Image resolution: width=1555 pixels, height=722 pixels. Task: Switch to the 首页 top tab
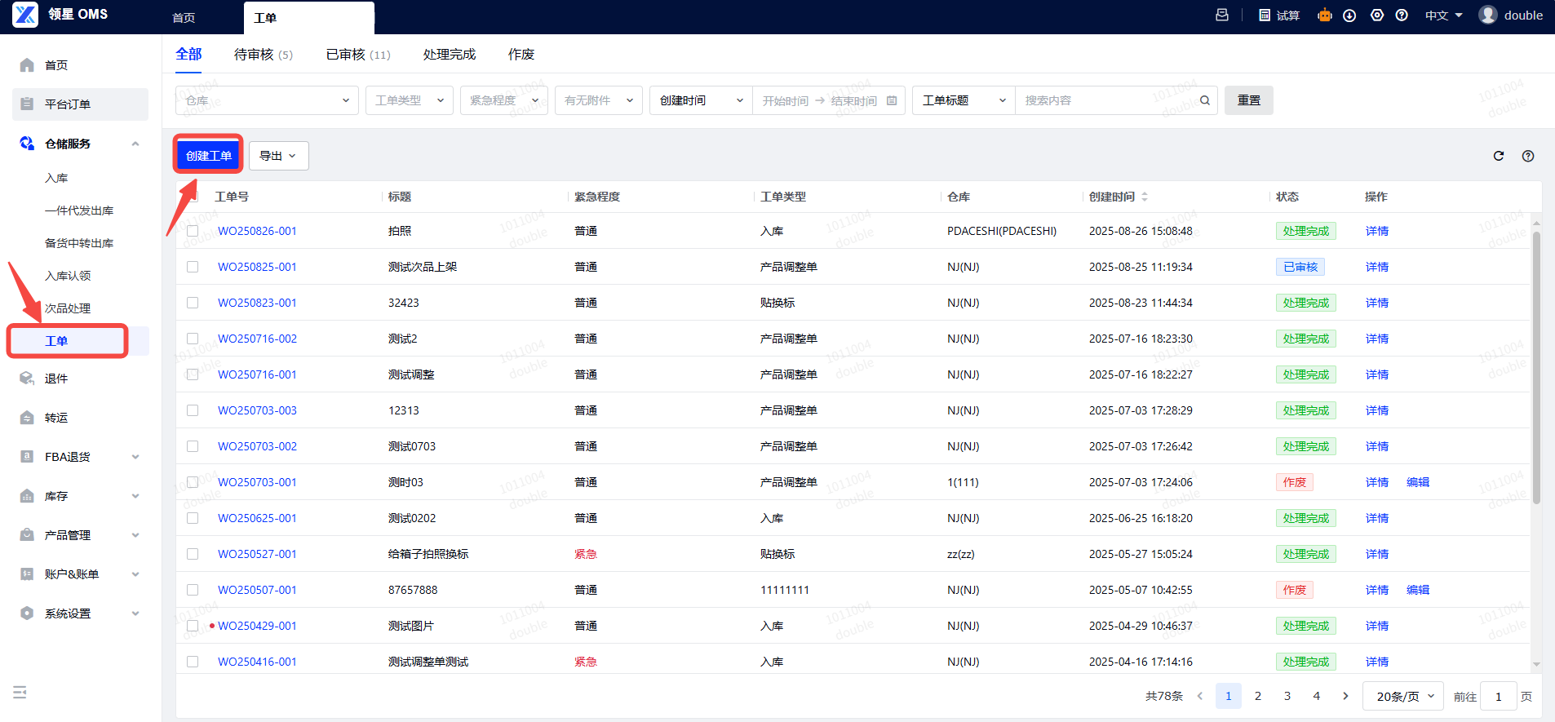184,18
